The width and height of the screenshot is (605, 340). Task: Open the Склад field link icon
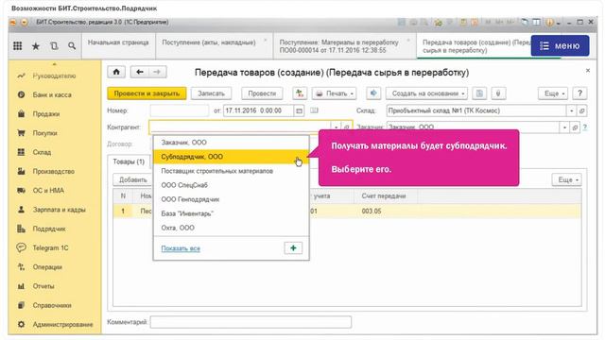tap(581, 110)
